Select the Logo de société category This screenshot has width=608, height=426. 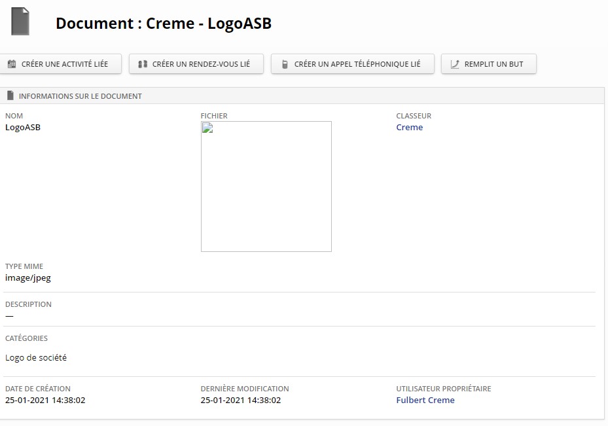tap(36, 357)
